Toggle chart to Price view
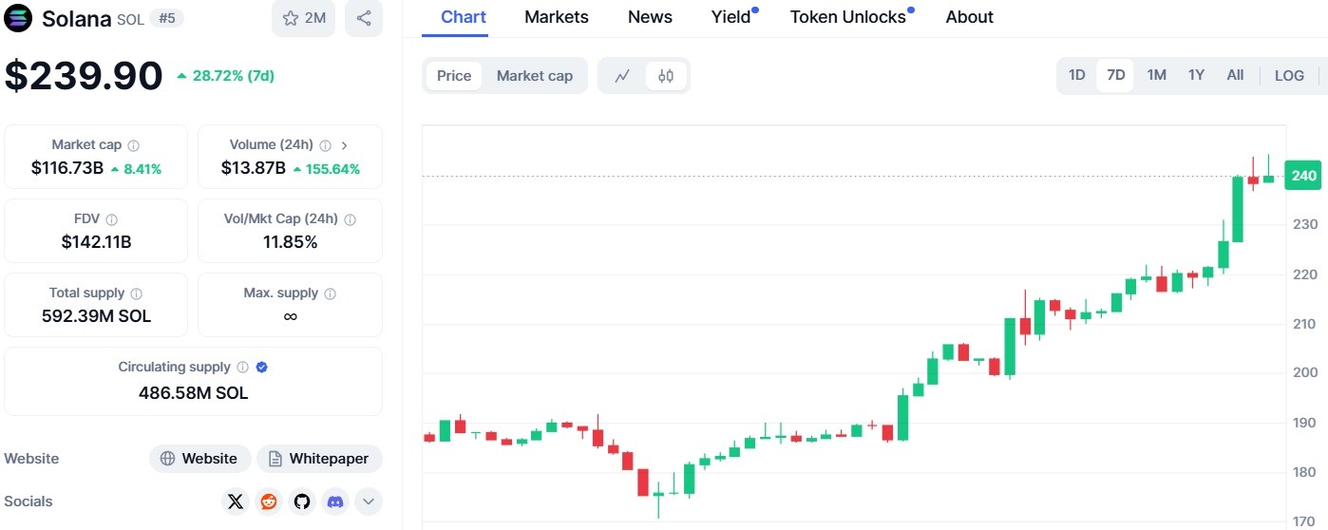The height and width of the screenshot is (530, 1328). pos(454,76)
